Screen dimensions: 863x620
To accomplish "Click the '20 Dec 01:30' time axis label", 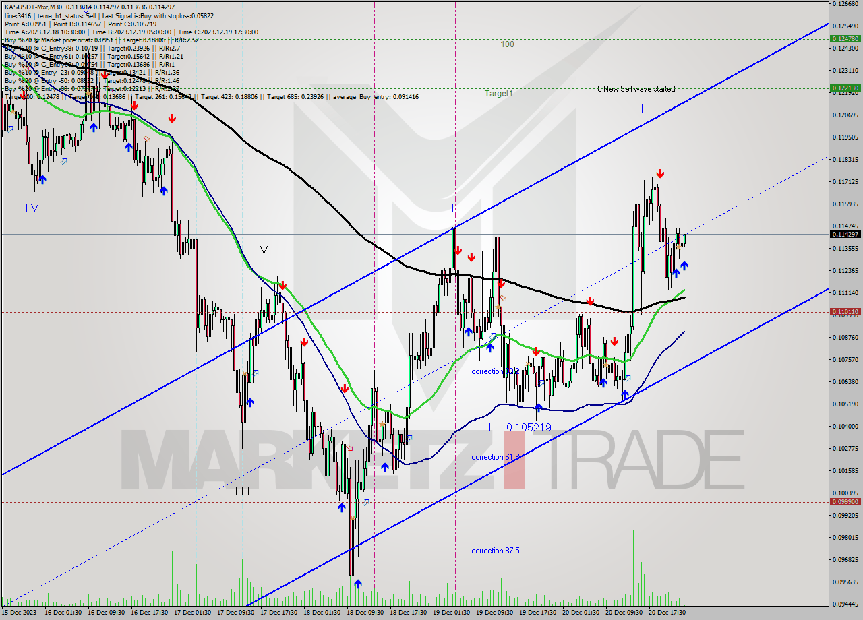I will click(x=582, y=613).
